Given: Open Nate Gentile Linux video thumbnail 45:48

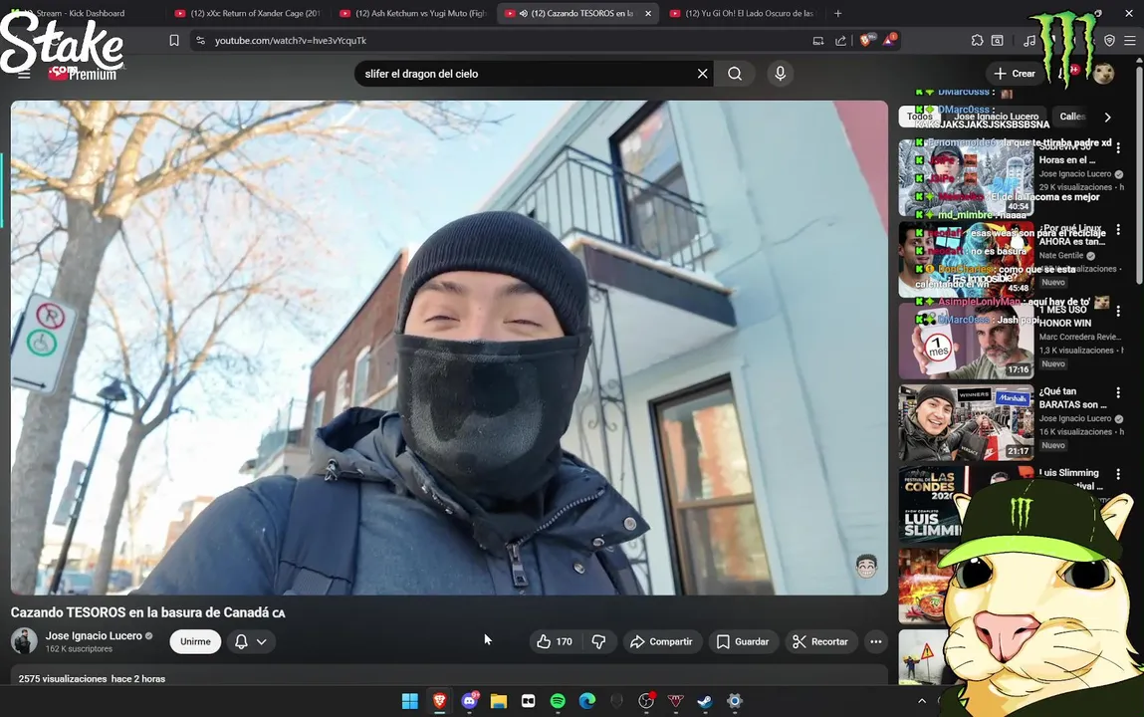Looking at the screenshot, I should click(966, 259).
